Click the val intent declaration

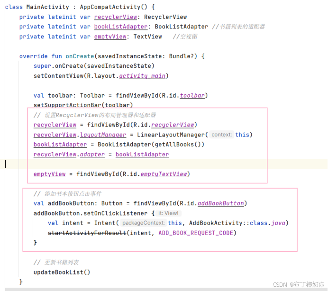[x=65, y=223]
